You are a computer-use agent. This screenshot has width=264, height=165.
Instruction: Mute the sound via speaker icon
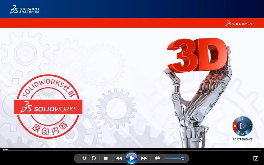tap(157, 158)
